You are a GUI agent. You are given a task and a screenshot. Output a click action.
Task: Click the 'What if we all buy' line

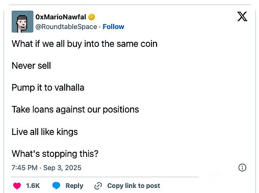click(85, 44)
